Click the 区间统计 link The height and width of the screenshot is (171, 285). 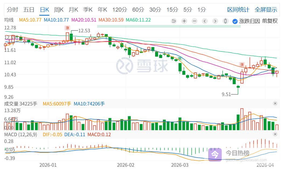[x=238, y=10]
